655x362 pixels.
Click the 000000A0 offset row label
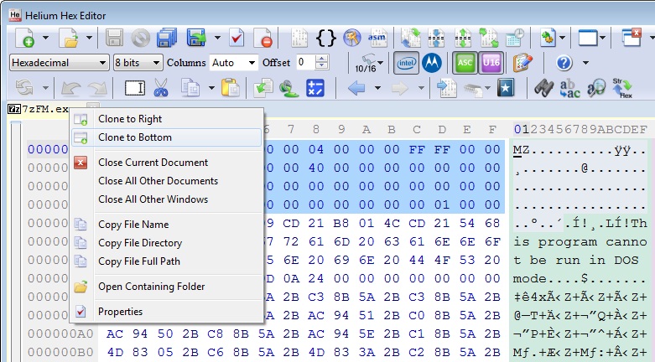click(60, 334)
